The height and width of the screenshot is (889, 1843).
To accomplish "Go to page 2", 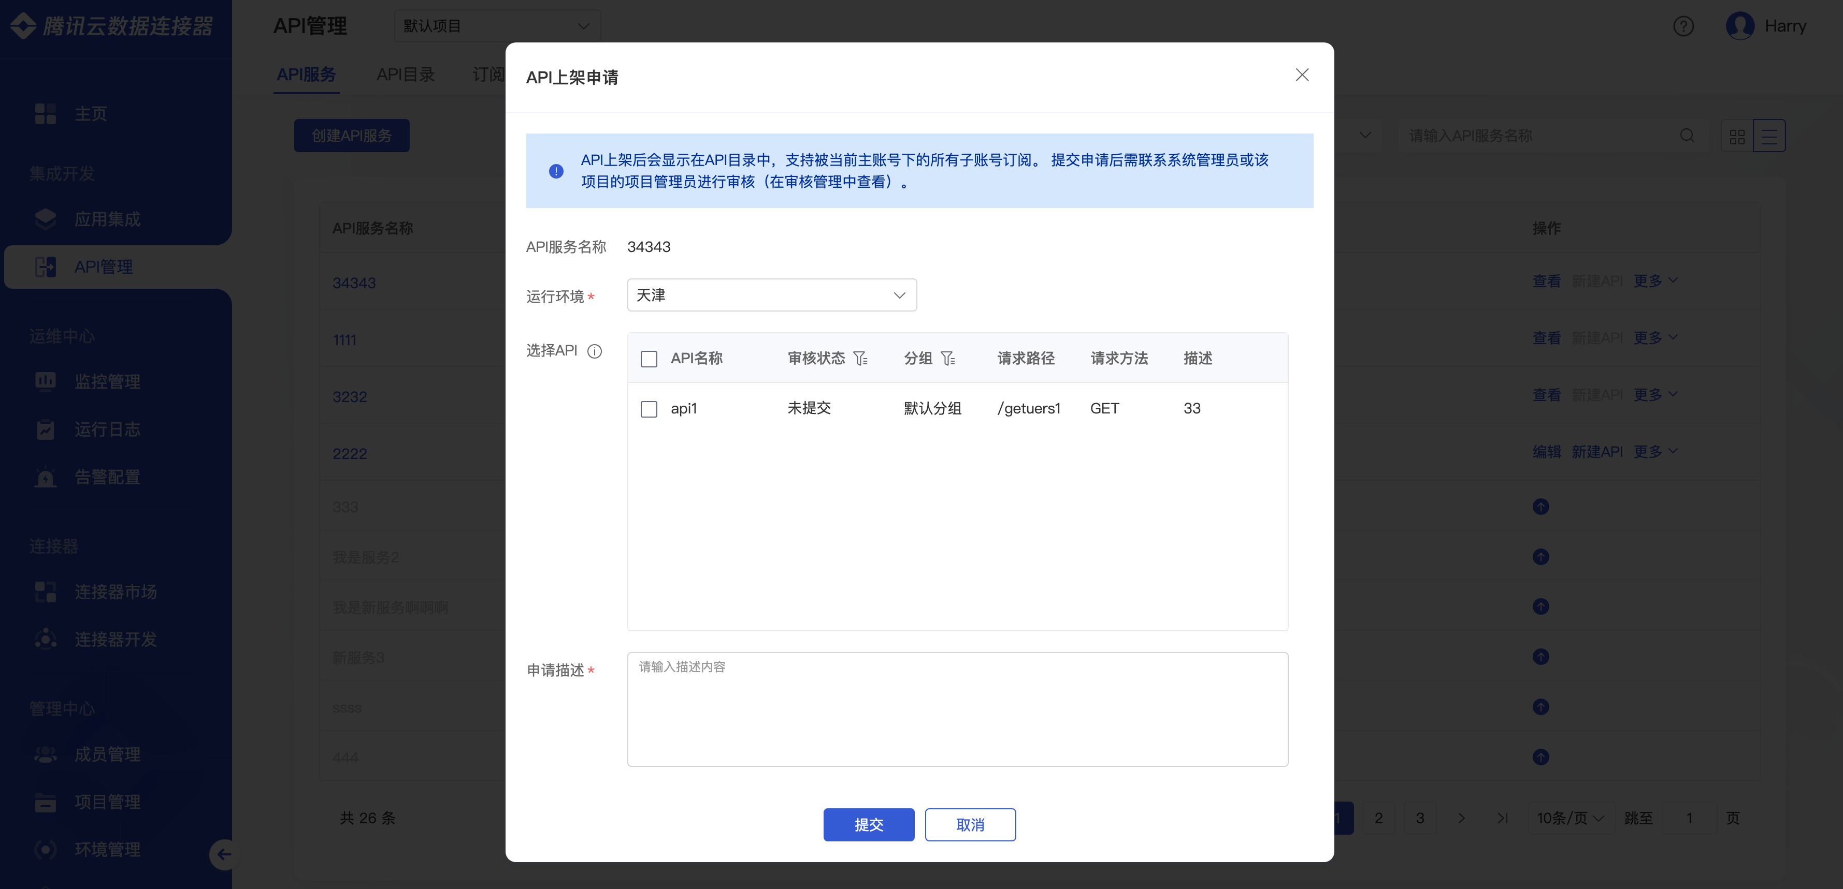I will tap(1378, 818).
